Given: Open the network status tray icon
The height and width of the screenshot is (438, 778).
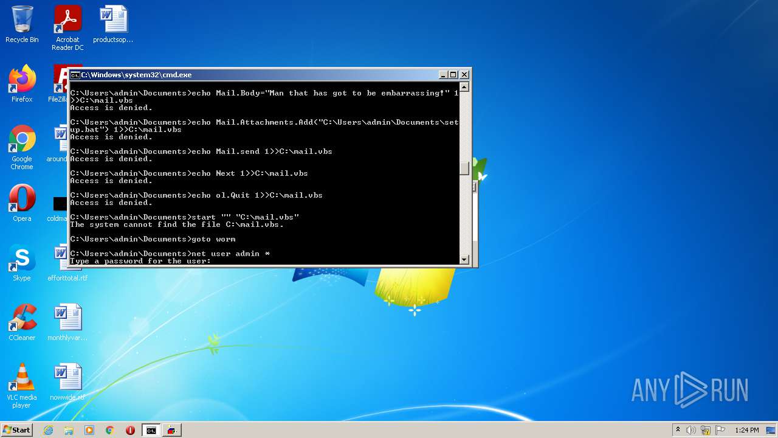Looking at the screenshot, I should [x=706, y=430].
